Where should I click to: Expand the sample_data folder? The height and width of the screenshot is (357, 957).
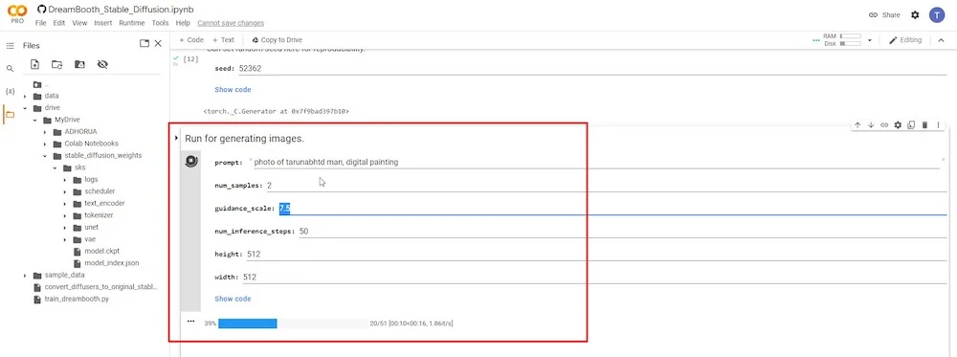[25, 276]
